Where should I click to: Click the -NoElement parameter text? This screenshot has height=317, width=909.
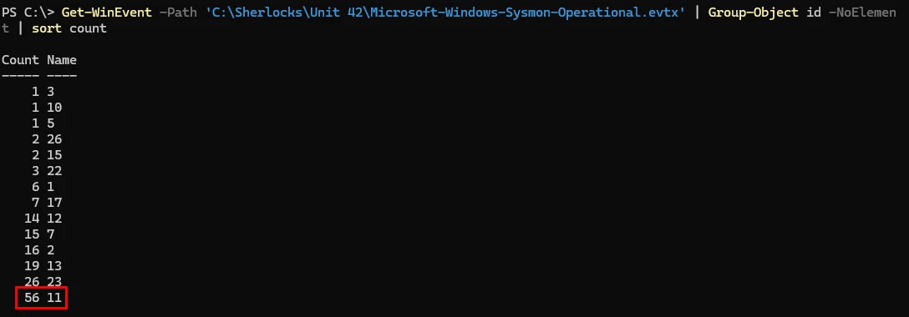[862, 13]
